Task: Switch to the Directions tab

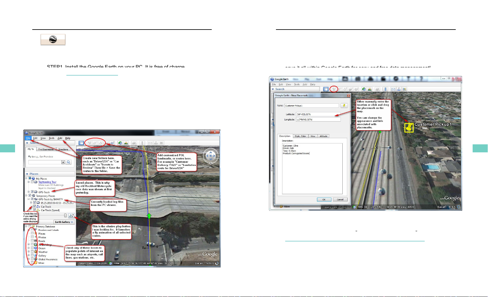Action: point(63,149)
